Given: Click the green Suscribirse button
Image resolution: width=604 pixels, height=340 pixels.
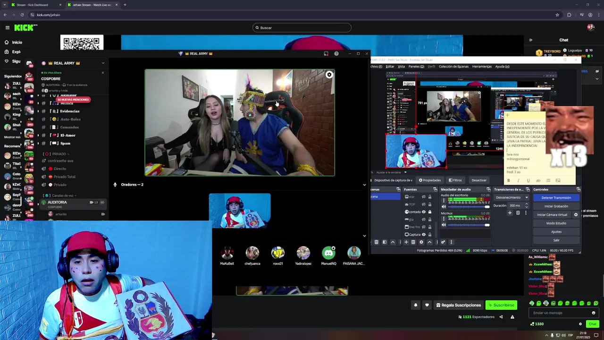Looking at the screenshot, I should click(x=501, y=305).
